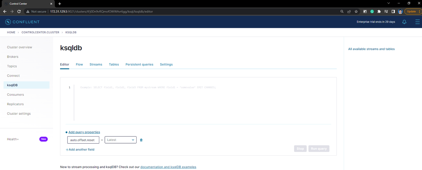Go forward with browser forward arrow

[x=12, y=11]
